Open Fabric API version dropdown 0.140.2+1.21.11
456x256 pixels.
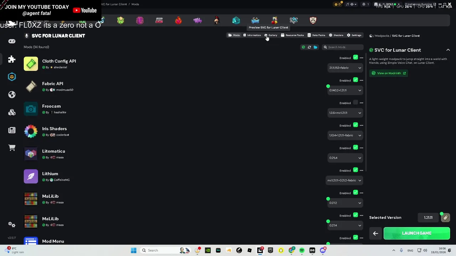[x=345, y=90]
